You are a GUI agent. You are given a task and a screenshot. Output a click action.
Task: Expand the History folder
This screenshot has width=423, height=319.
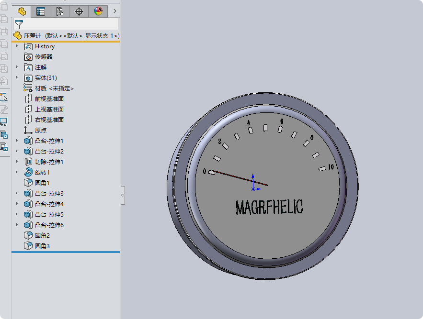(x=17, y=46)
